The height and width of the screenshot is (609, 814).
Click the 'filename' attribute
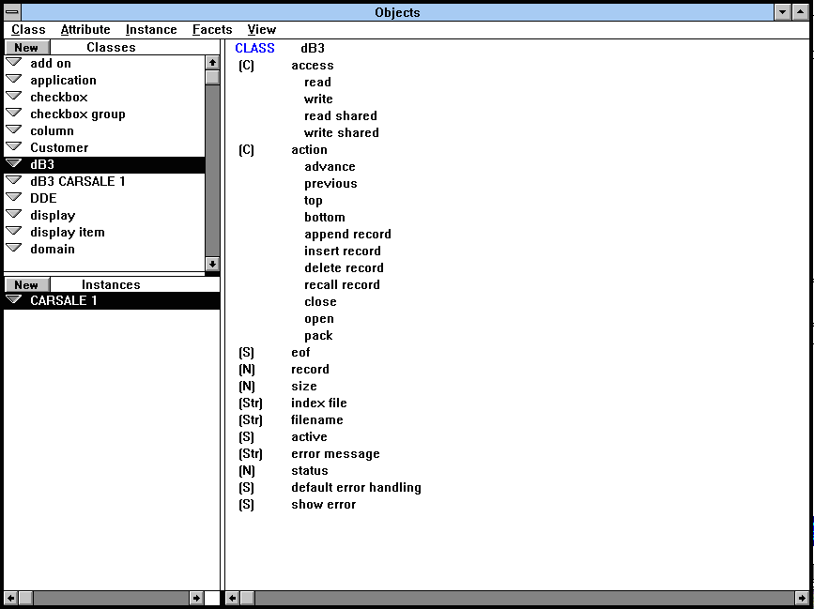tap(317, 420)
